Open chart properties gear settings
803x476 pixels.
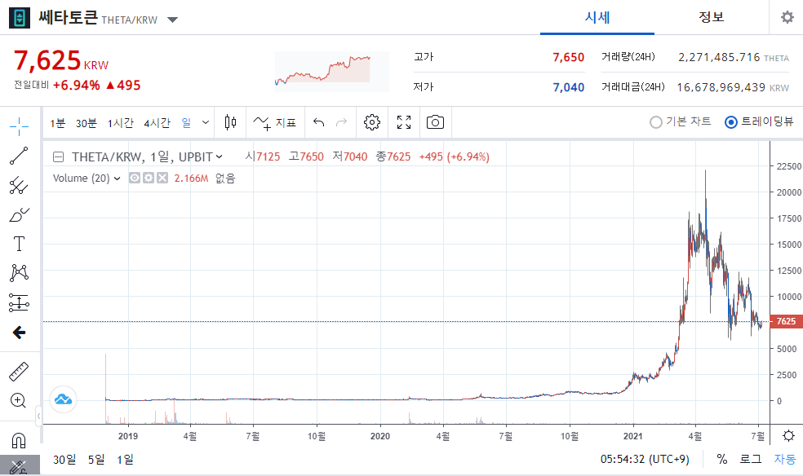coord(372,123)
